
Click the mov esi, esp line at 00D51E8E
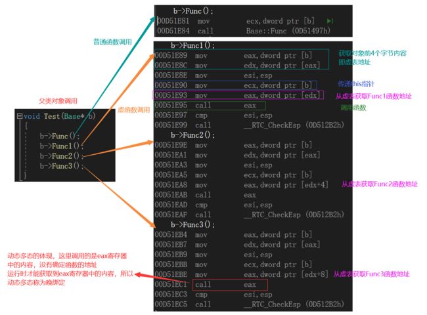pos(213,75)
